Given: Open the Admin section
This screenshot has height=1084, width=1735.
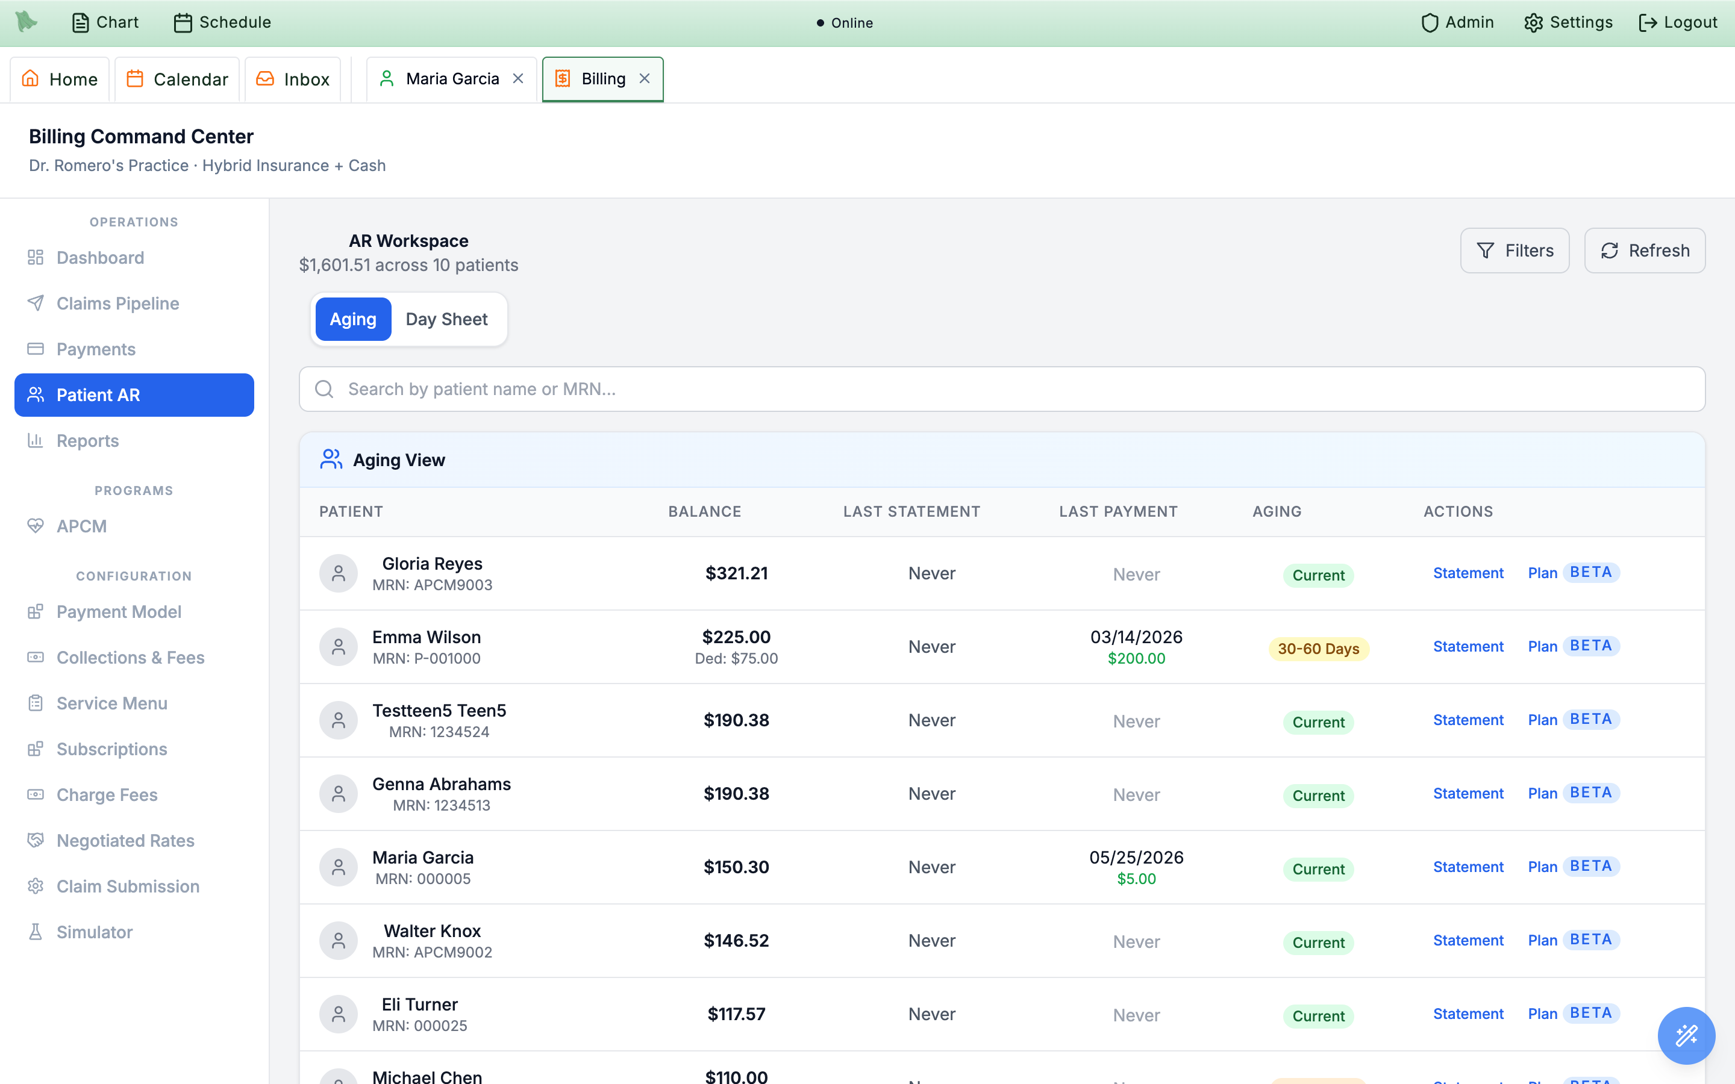Looking at the screenshot, I should [1457, 22].
